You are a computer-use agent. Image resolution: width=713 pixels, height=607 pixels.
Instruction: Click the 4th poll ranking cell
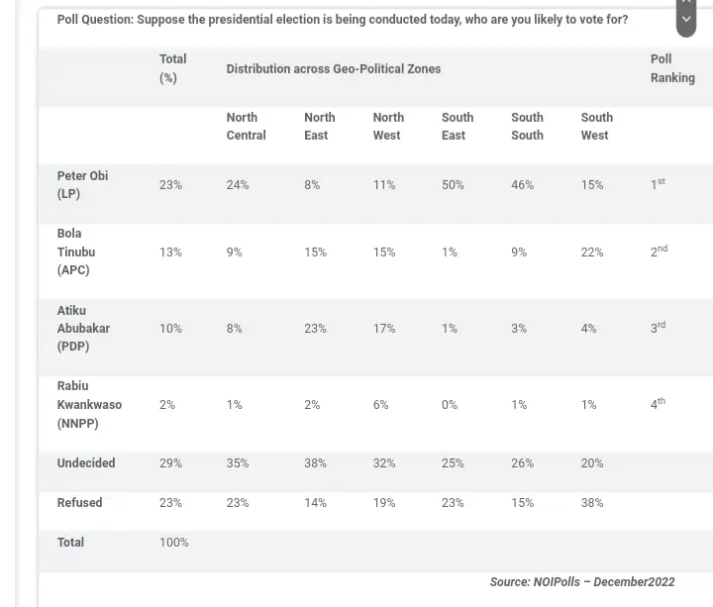click(x=658, y=404)
